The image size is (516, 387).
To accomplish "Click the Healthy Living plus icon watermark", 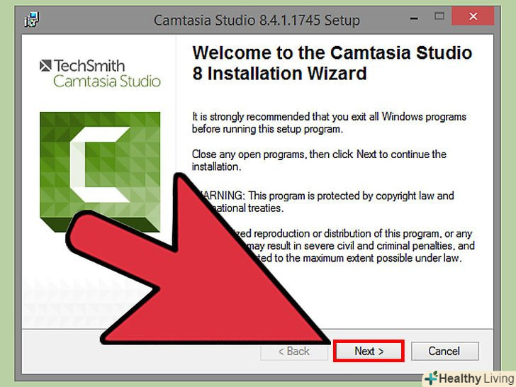I will [431, 378].
